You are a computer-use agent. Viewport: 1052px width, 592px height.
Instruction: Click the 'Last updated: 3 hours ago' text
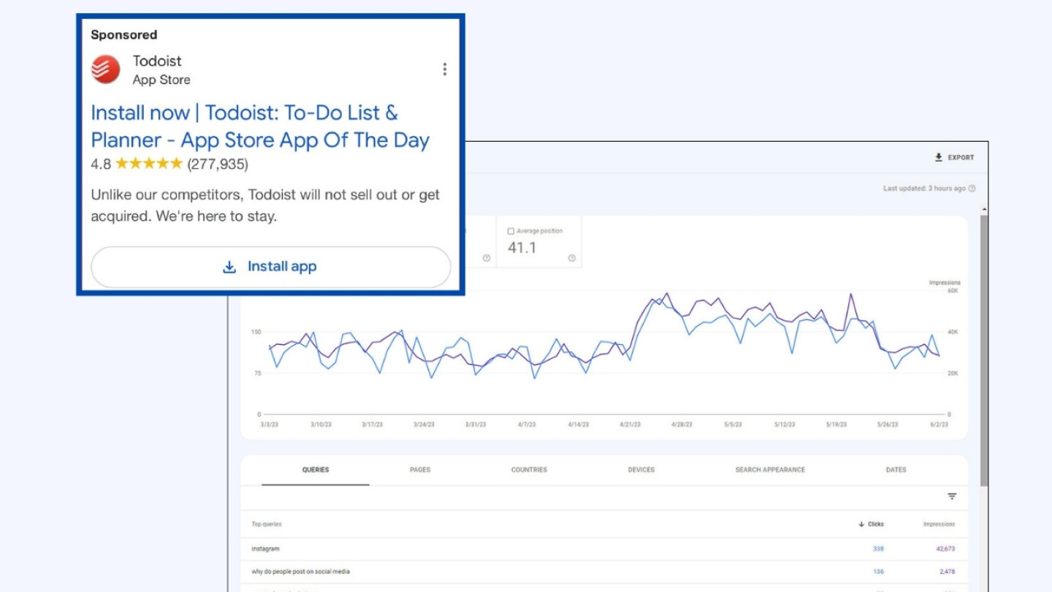[x=924, y=189]
